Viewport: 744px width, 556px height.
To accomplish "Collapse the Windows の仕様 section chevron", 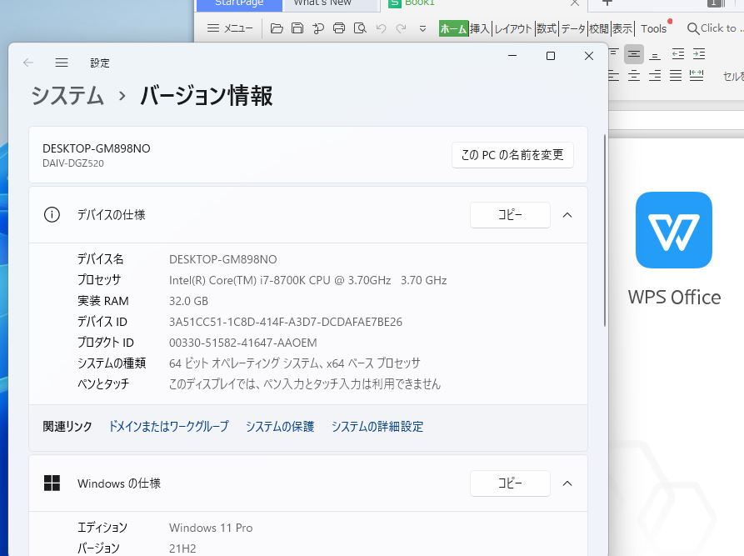I will [567, 483].
